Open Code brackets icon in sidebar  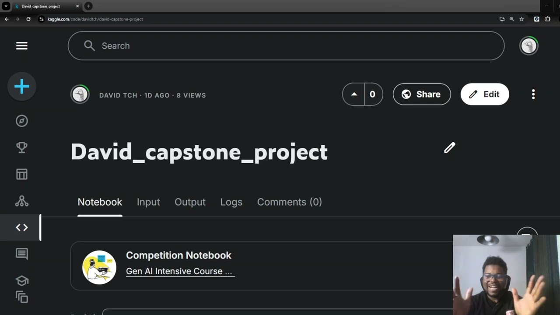tap(22, 227)
